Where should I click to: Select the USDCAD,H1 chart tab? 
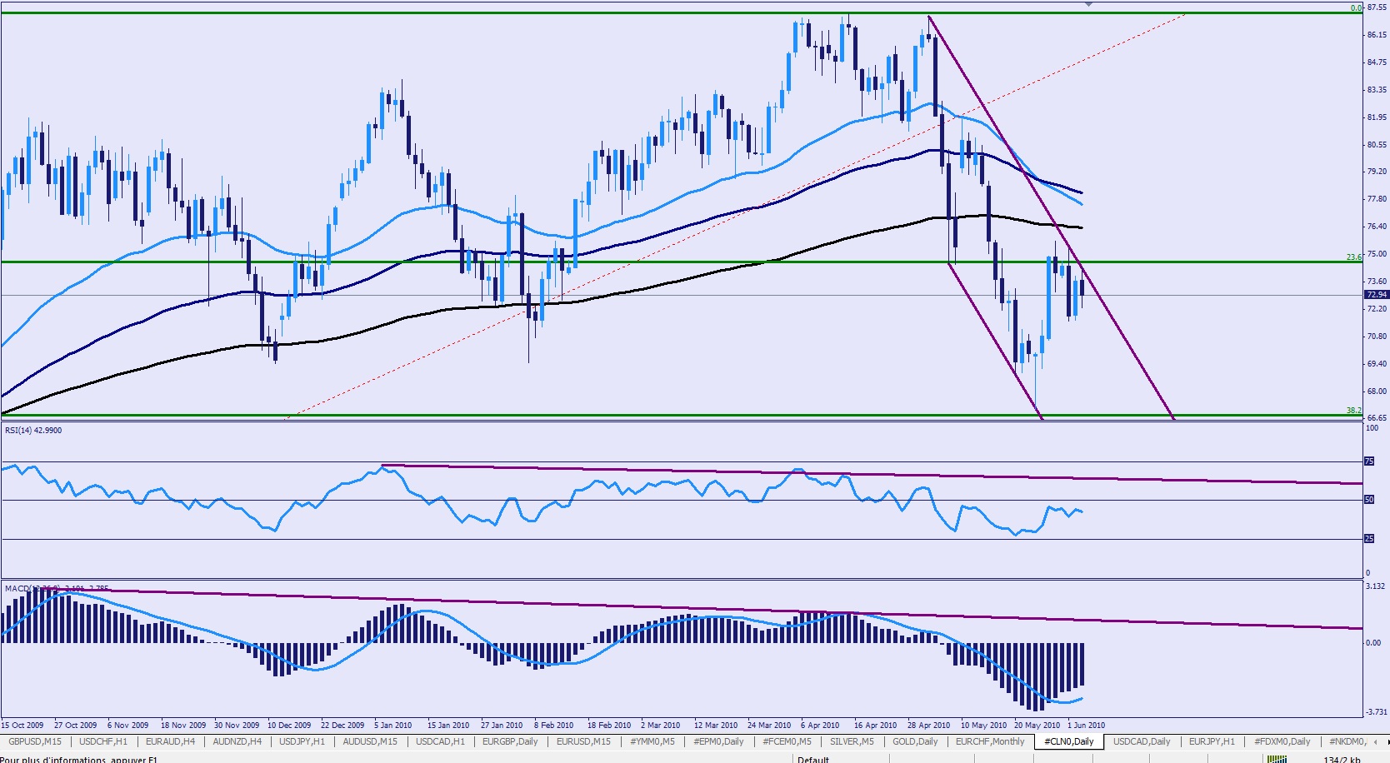440,741
